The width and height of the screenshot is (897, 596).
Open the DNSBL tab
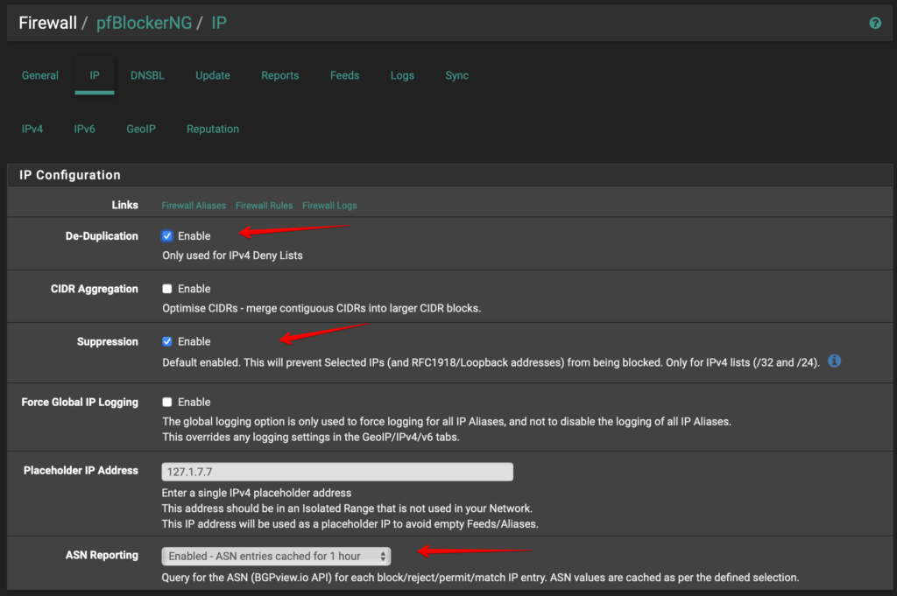[x=147, y=75]
